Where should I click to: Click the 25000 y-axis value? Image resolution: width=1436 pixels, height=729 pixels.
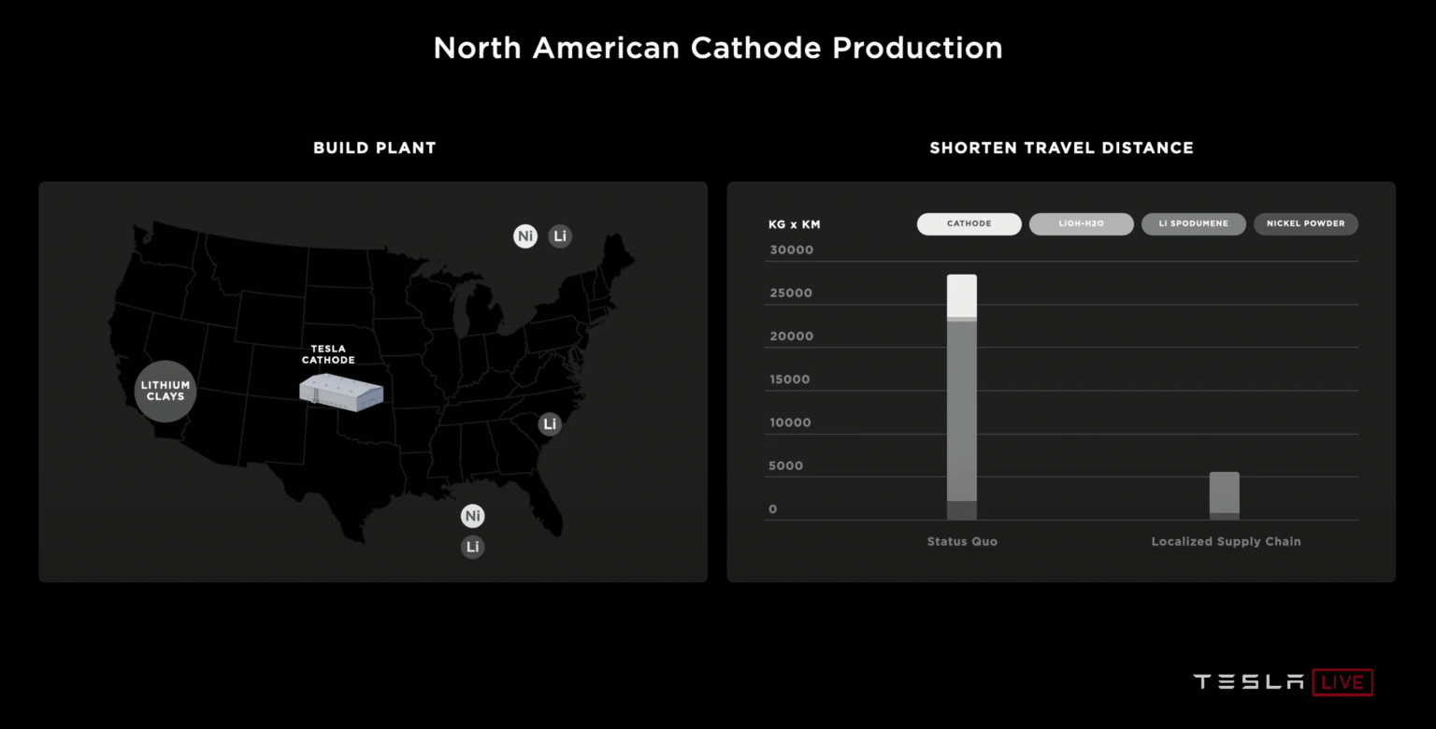791,293
